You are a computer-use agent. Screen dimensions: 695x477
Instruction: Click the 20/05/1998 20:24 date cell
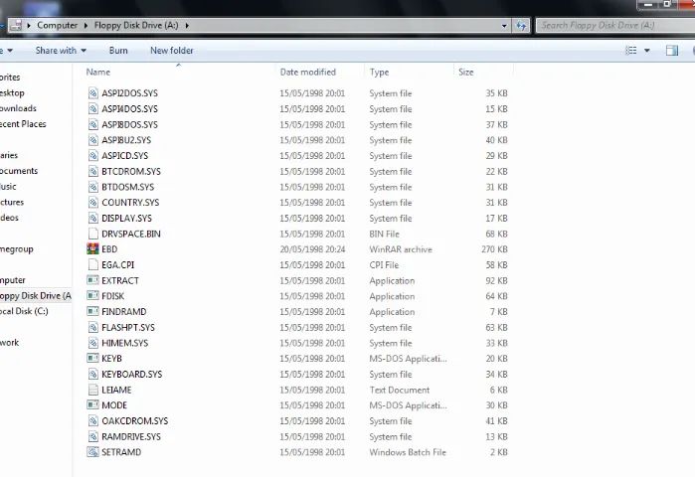[x=312, y=249]
